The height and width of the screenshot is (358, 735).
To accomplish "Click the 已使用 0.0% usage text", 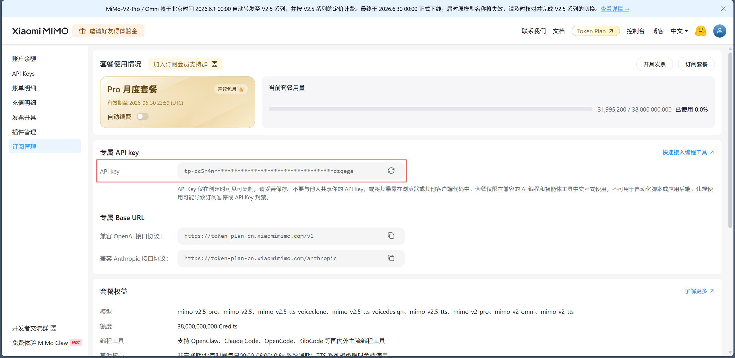I will (691, 109).
